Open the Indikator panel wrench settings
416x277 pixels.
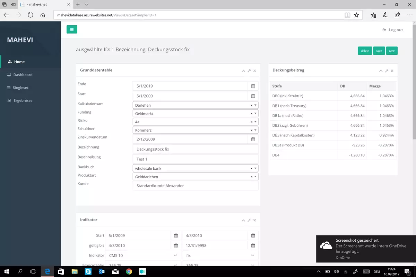(x=249, y=220)
